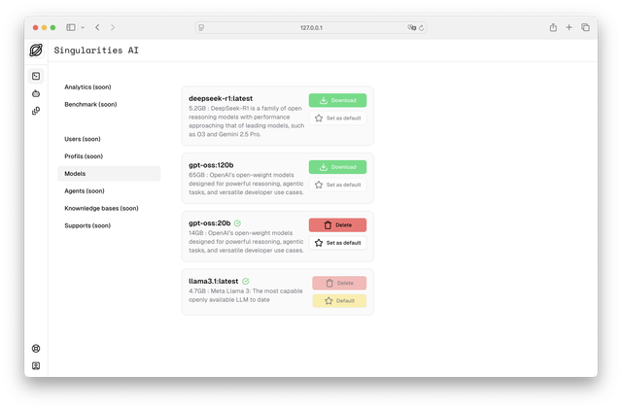This screenshot has width=622, height=409.
Task: Click the 14GB gpt-oss:20b description text
Action: point(246,242)
